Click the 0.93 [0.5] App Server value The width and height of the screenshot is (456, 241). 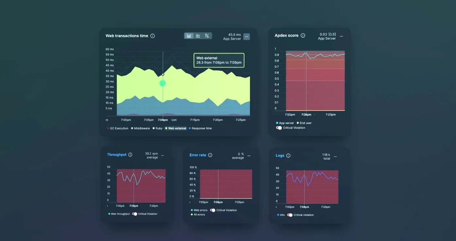coord(327,36)
